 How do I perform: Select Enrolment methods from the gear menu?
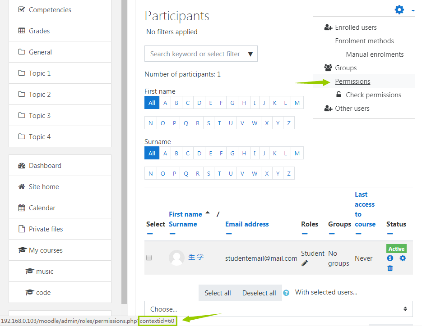point(364,41)
